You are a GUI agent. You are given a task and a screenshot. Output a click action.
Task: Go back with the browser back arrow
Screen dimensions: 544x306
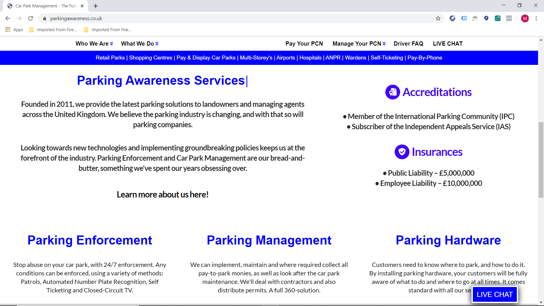coord(8,18)
